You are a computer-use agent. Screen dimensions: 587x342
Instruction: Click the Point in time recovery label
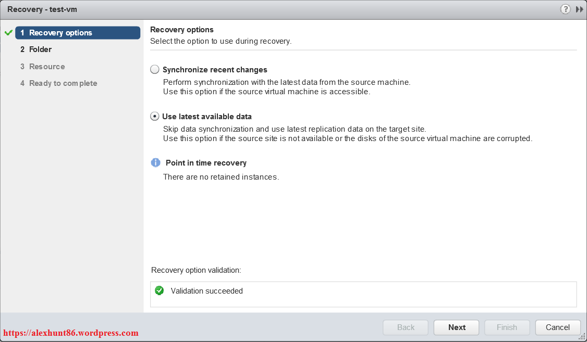206,163
